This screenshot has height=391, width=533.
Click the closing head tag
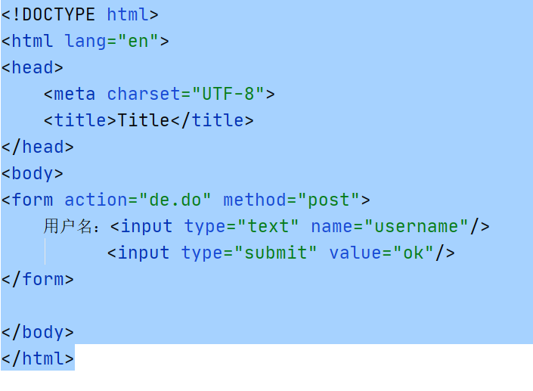pos(37,147)
